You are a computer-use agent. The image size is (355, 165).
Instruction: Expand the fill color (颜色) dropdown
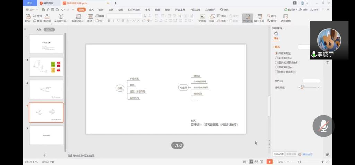311,81
